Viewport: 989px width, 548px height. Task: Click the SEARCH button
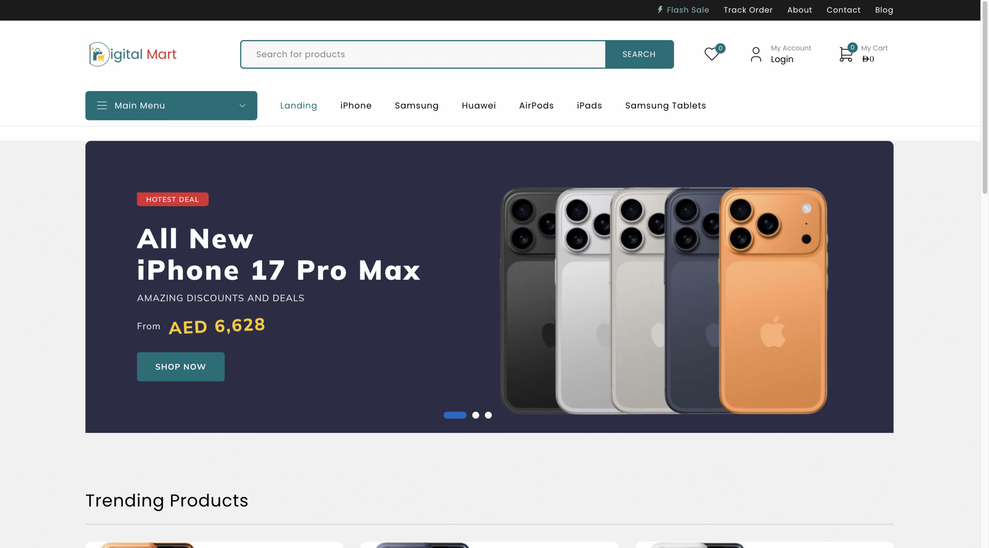pos(639,54)
